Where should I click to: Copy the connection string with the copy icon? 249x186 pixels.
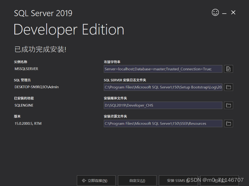(228, 69)
